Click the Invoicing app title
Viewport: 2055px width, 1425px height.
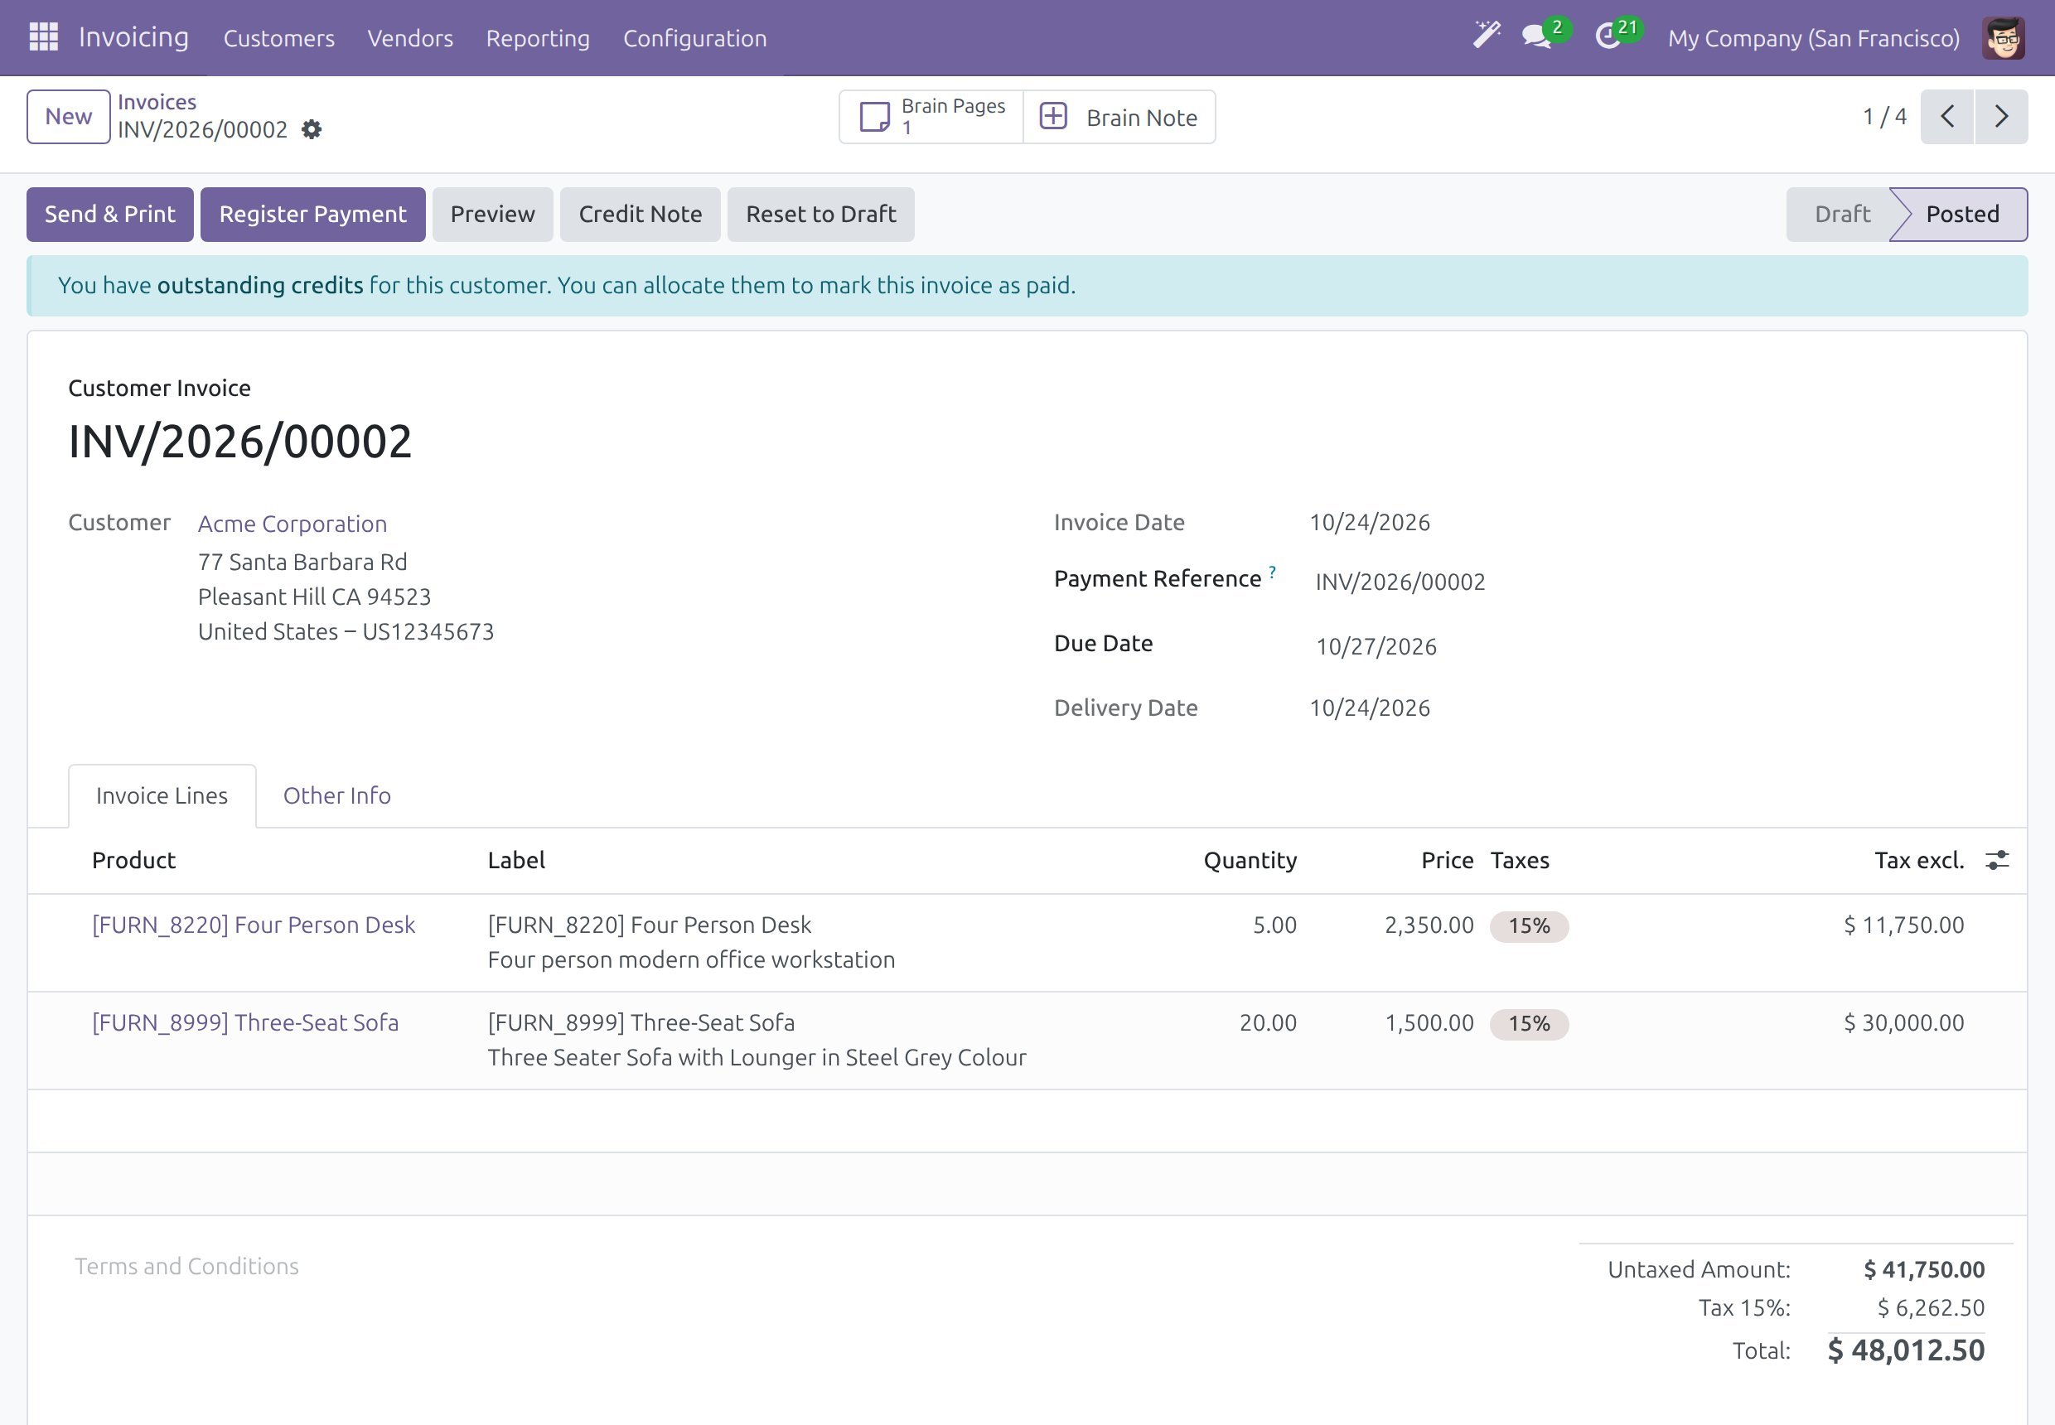tap(134, 37)
